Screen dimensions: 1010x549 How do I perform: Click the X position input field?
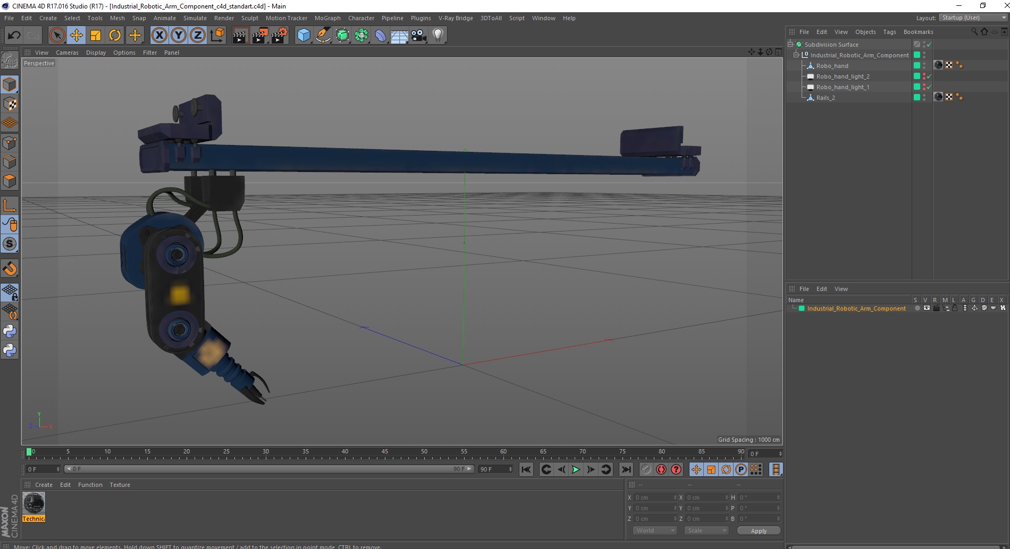pos(655,497)
